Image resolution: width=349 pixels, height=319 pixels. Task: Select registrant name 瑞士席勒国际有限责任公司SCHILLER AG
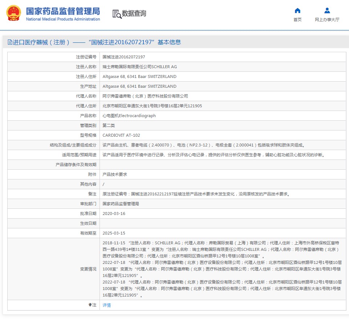pyautogui.click(x=139, y=67)
